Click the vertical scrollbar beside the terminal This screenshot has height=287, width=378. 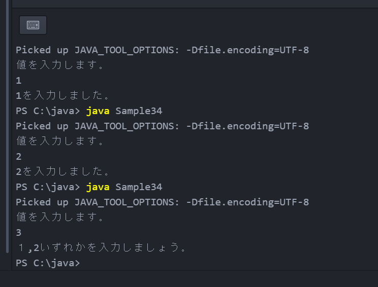(x=8, y=127)
